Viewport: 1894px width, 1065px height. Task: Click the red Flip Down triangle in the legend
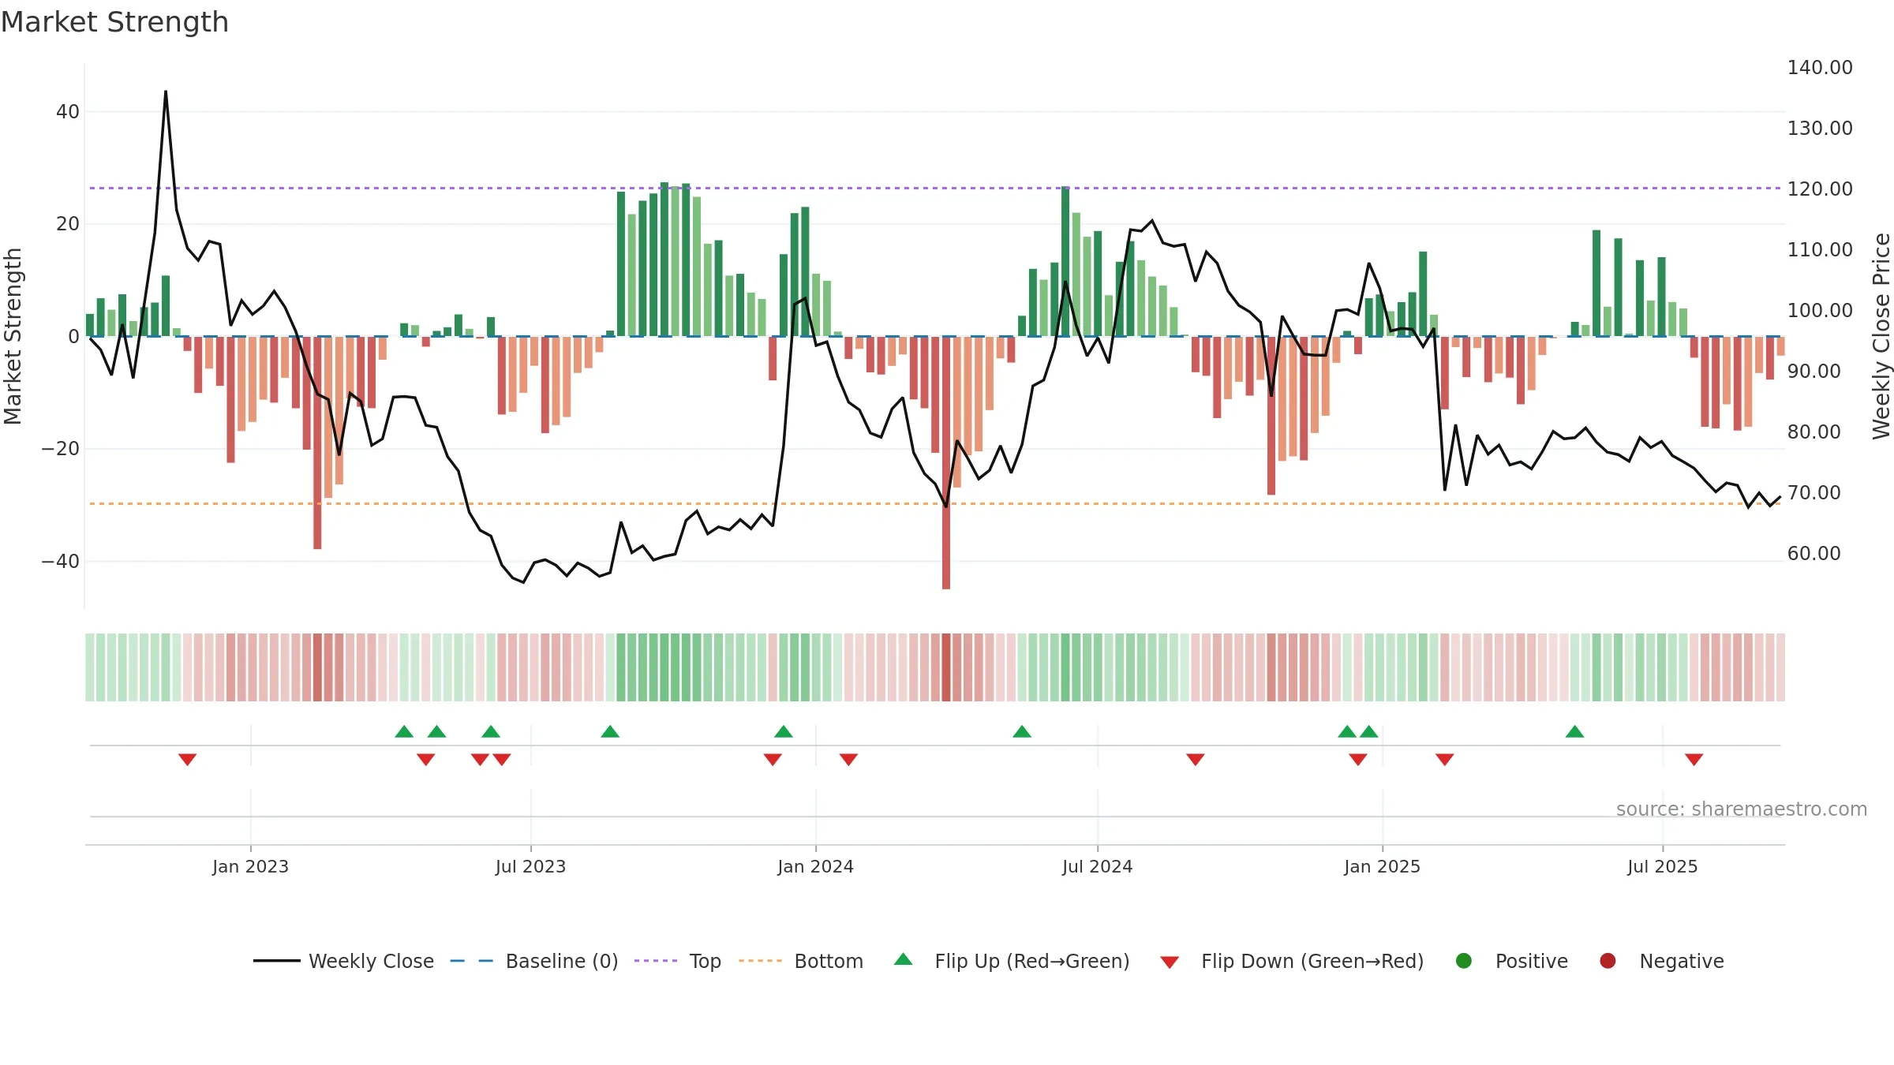click(1170, 962)
